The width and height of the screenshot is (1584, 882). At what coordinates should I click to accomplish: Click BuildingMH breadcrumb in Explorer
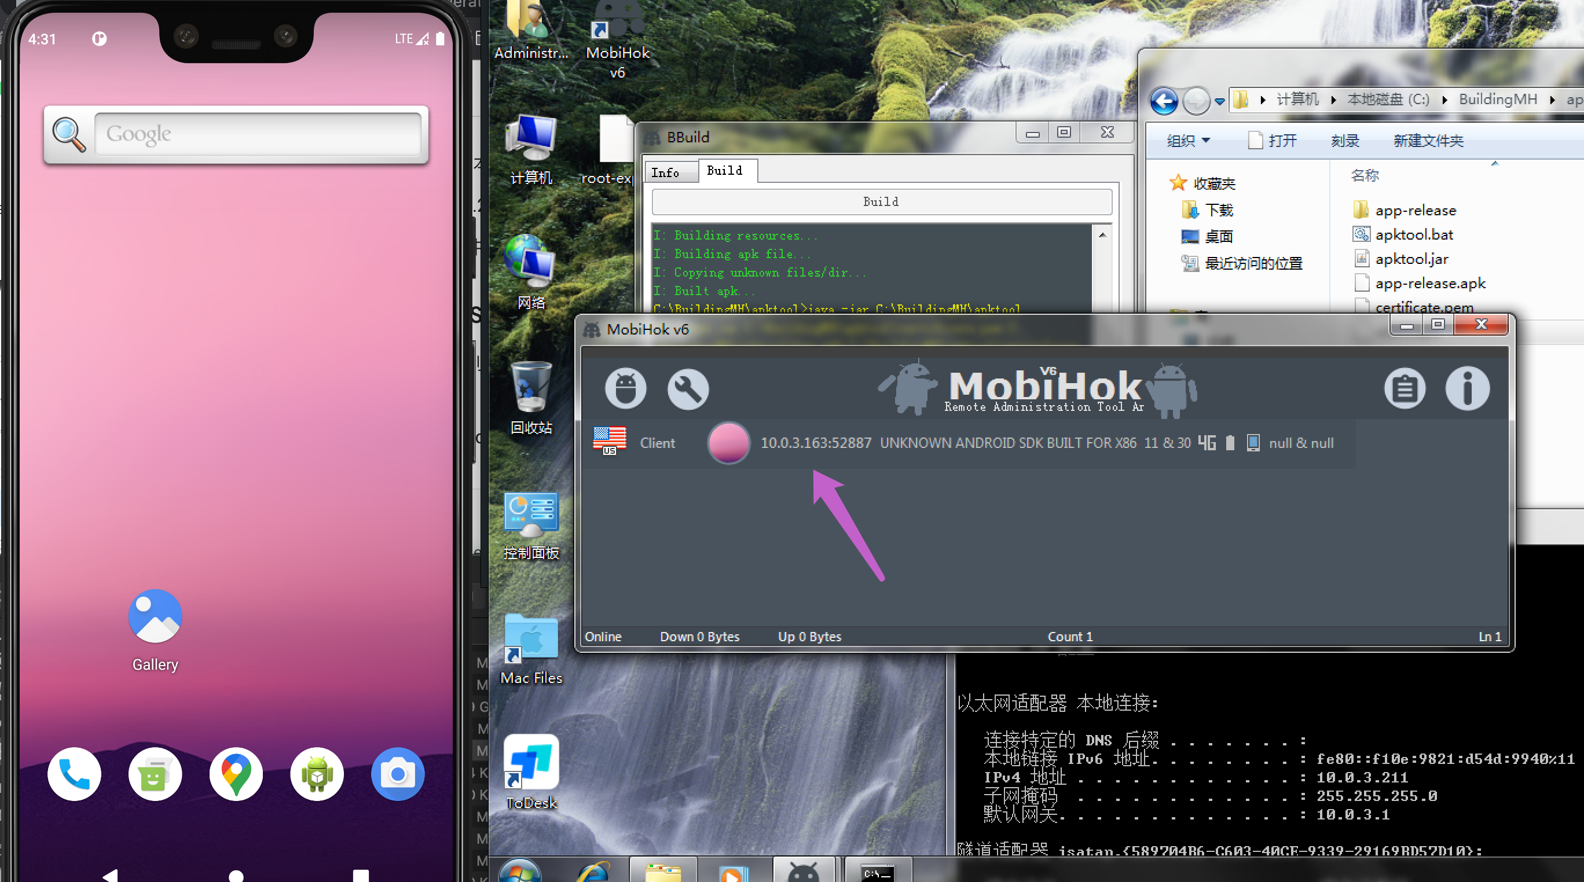[x=1497, y=100]
